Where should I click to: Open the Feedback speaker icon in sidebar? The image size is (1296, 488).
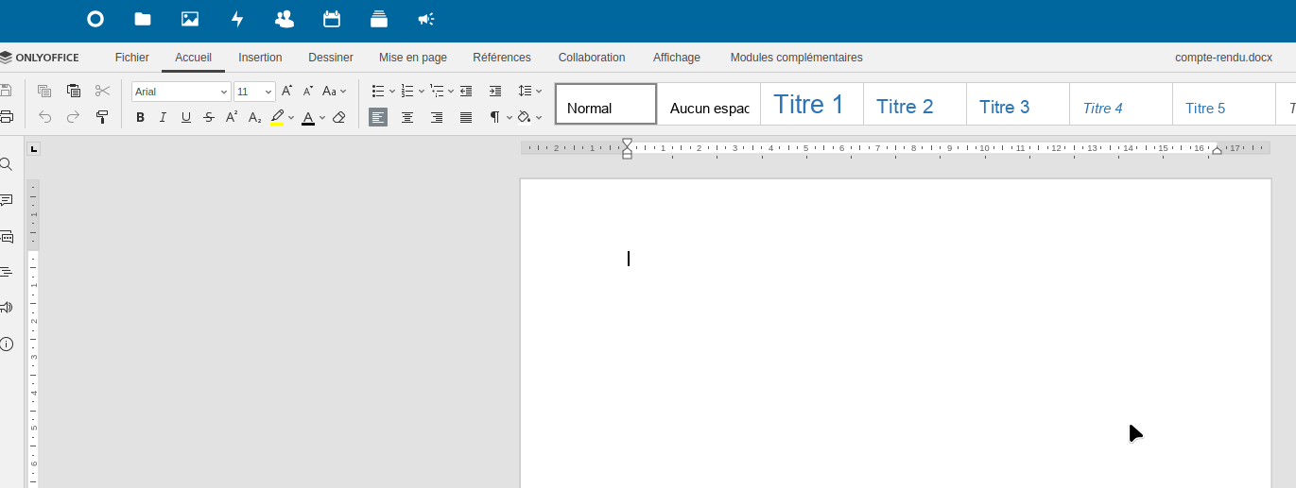coord(7,308)
